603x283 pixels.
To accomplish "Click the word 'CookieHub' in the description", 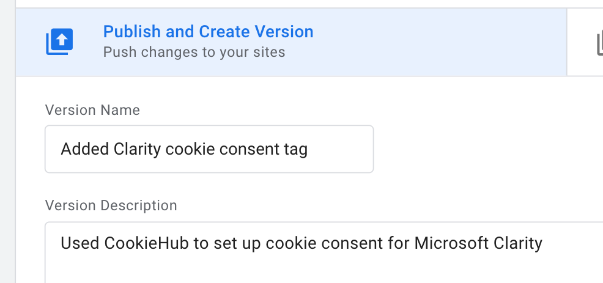I will pos(146,243).
